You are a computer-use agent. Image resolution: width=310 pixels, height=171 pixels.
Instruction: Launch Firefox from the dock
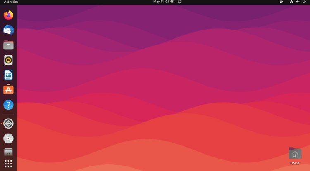(x=8, y=16)
